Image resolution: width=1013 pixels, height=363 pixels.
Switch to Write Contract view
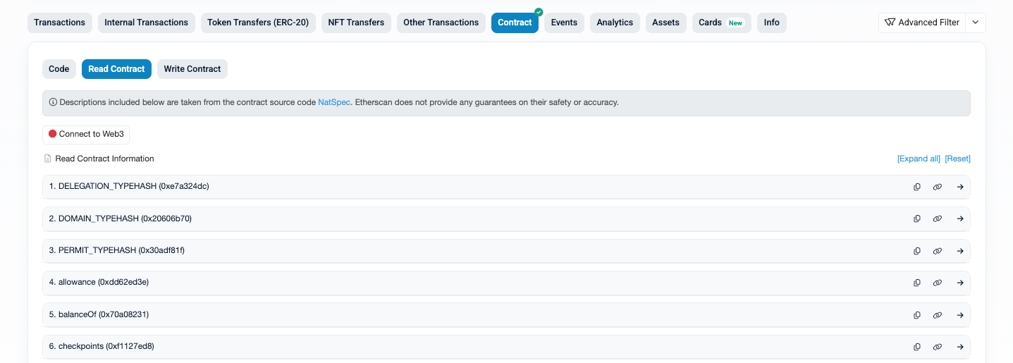tap(192, 69)
